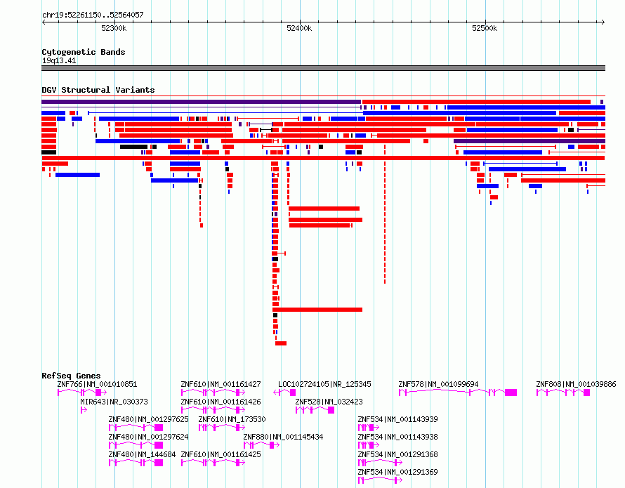Screen dimensions: 625x488
Task: Open ZNF534|NM_001143939 transcript label
Action: click(397, 419)
